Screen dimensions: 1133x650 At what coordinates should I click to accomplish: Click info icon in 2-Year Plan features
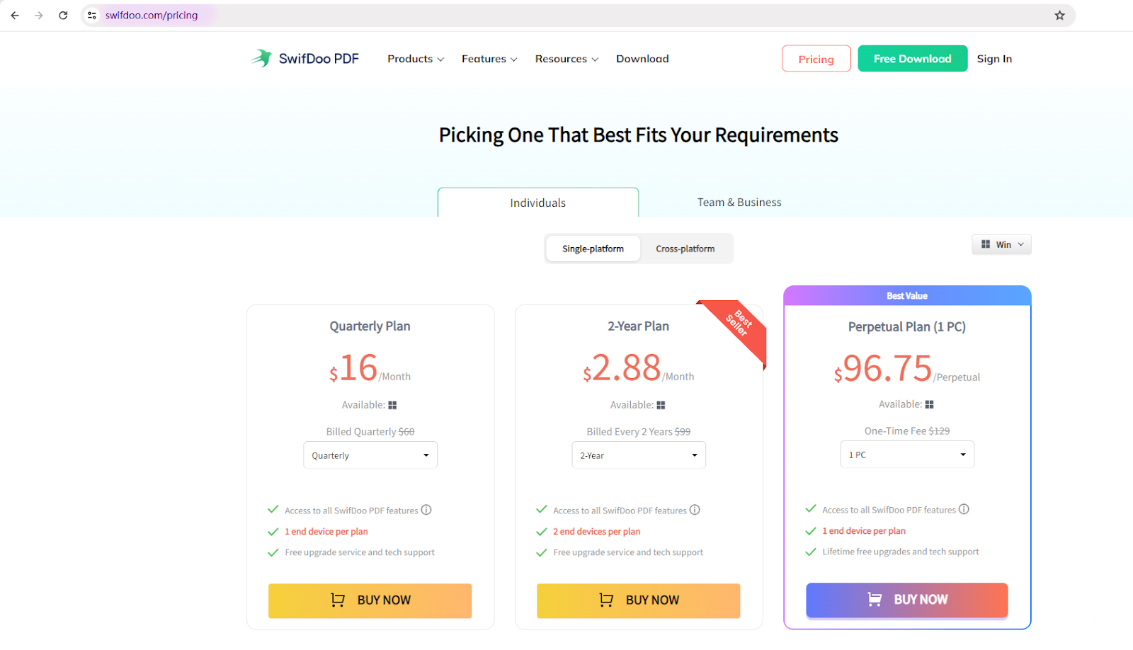[x=695, y=510]
